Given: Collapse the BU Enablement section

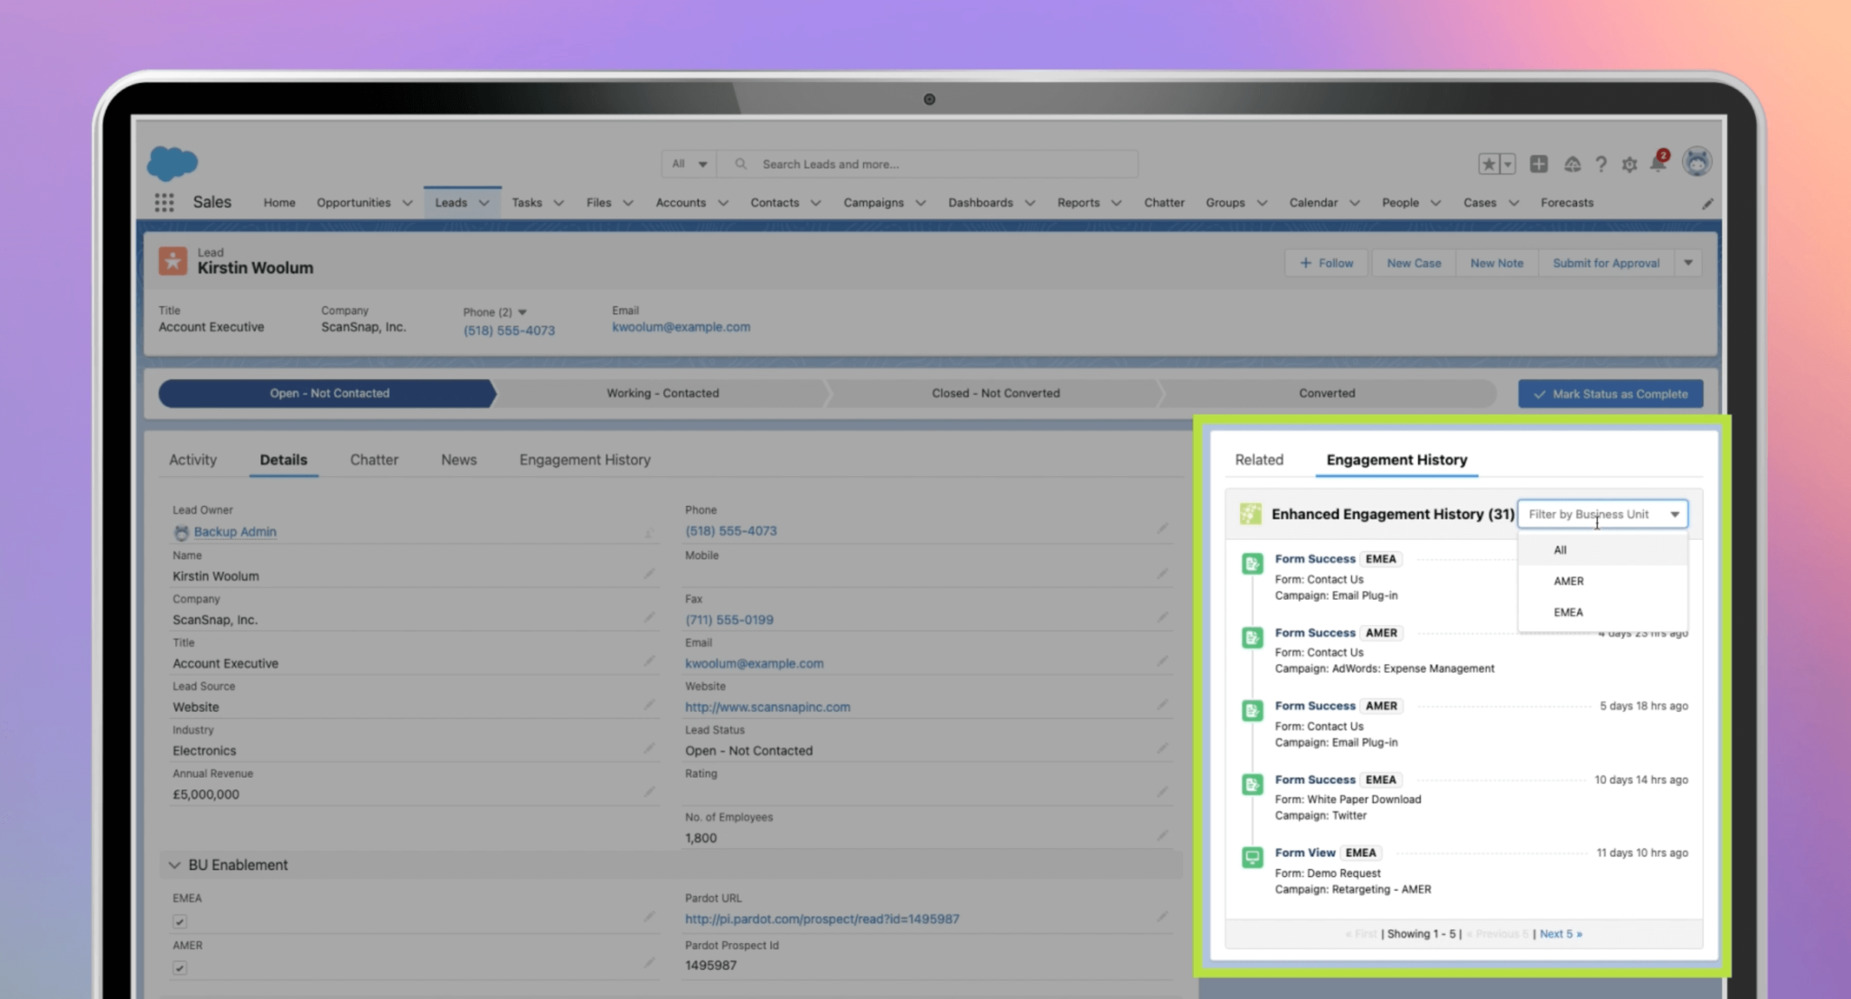Looking at the screenshot, I should (174, 864).
